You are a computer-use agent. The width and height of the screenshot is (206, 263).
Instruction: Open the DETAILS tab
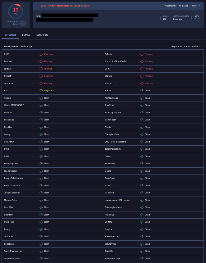pyautogui.click(x=26, y=35)
